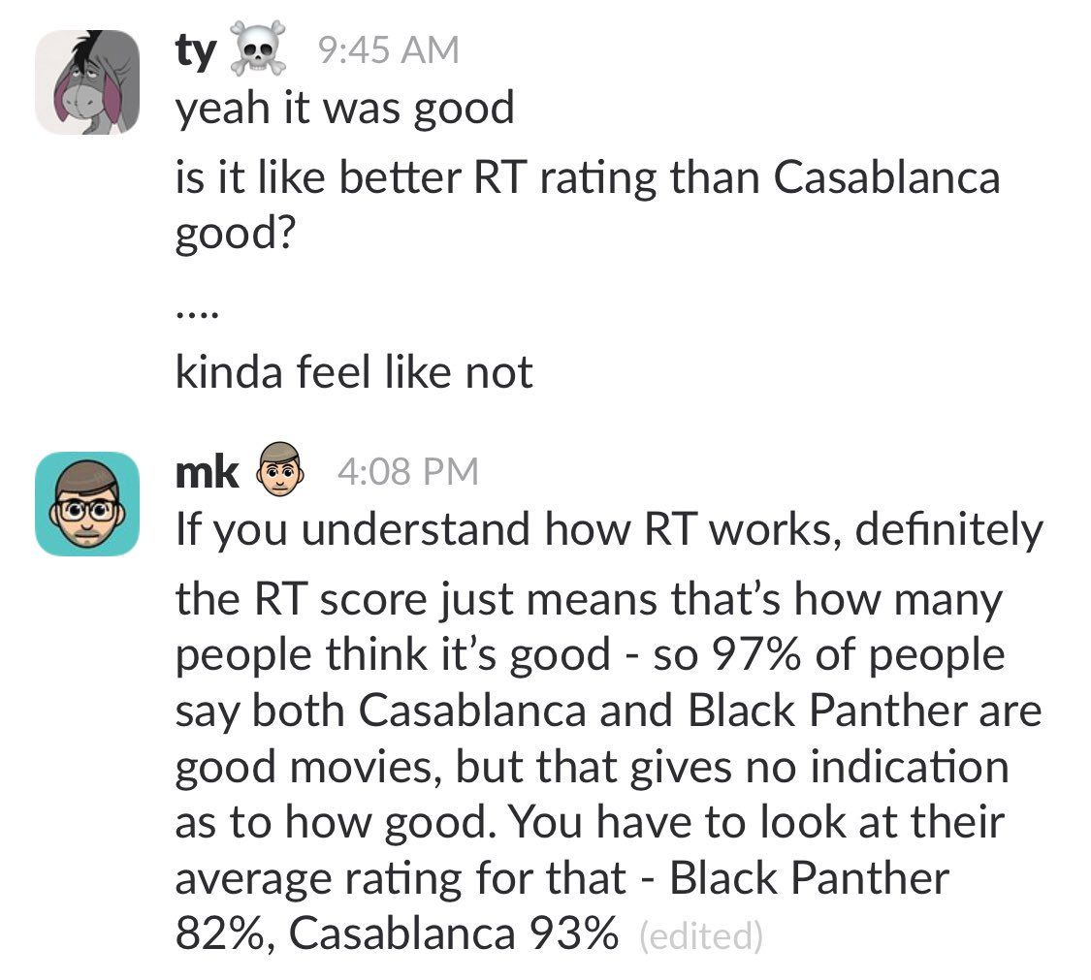The height and width of the screenshot is (980, 1091).
Task: Select the message "yeah it was good"
Action: (344, 109)
